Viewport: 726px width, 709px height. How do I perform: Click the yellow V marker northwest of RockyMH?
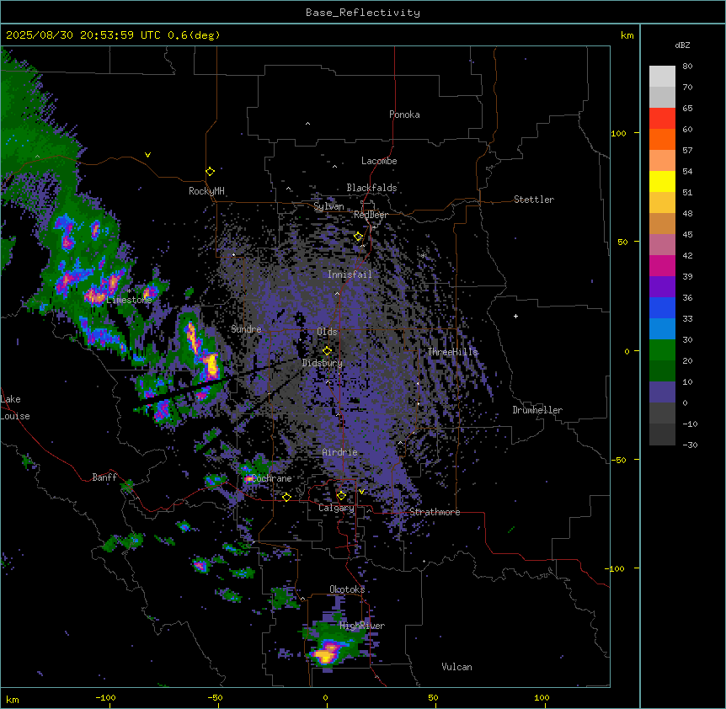point(147,155)
